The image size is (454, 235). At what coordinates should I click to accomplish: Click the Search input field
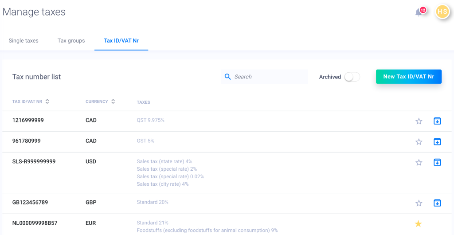(x=269, y=77)
